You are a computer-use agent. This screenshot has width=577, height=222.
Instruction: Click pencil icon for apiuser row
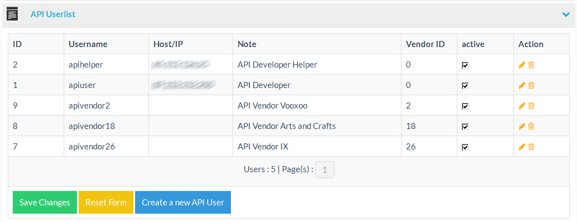pyautogui.click(x=521, y=85)
